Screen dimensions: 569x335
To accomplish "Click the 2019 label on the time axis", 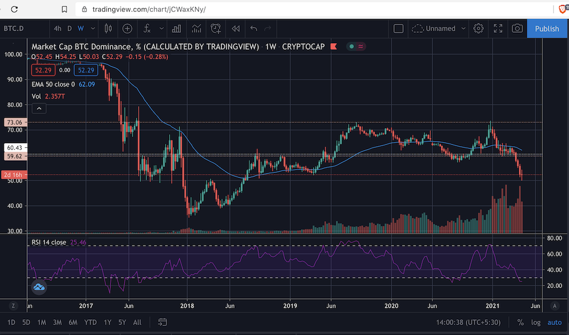I will (x=290, y=305).
